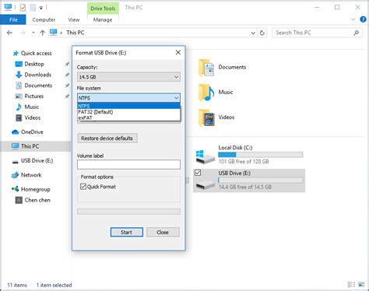The height and width of the screenshot is (291, 369).
Task: Open the Capacity 14.5 GB dropdown
Action: click(128, 77)
